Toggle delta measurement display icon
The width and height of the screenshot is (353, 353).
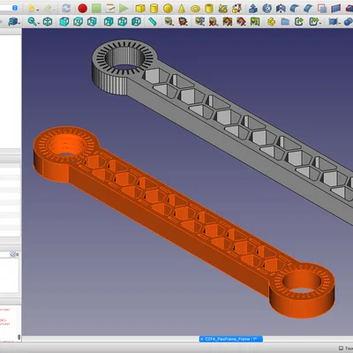pyautogui.click(x=255, y=21)
